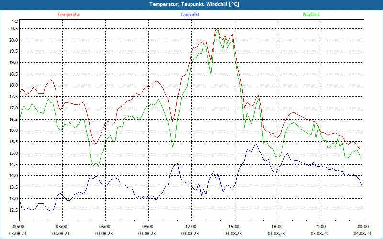Screen dimensions: 383x239
Task: Click the '14,5' y-axis value
Action: click(x=13, y=164)
